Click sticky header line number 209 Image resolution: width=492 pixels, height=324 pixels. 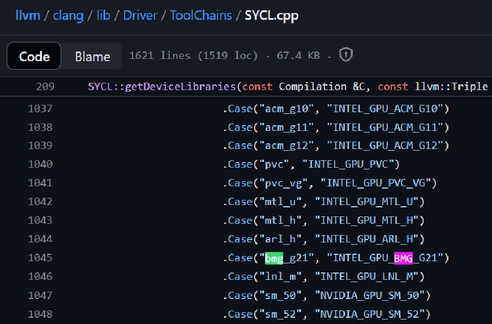coord(45,86)
